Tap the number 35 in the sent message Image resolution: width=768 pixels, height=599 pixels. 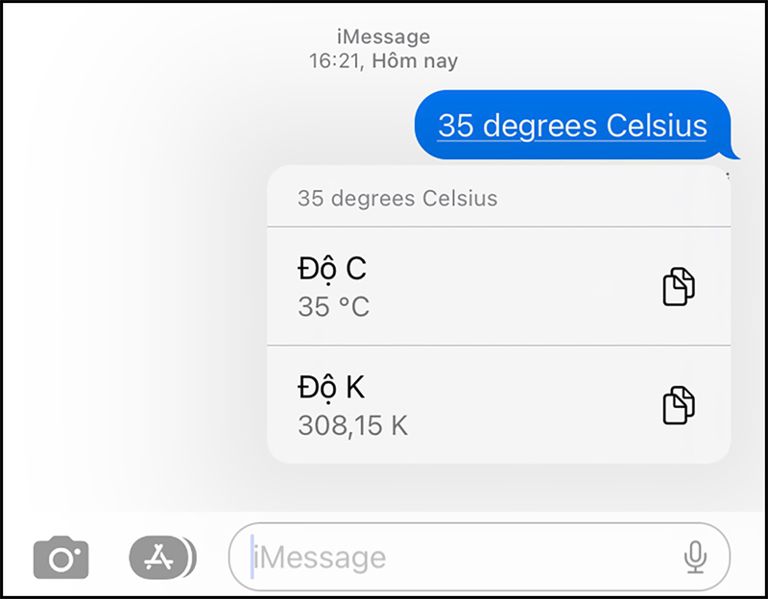click(455, 126)
